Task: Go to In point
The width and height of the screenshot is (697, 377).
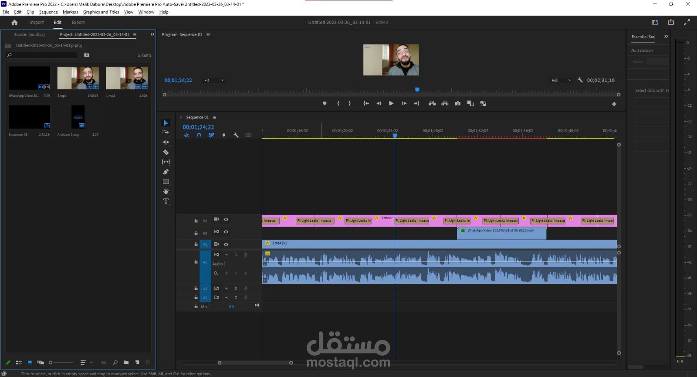Action: pos(366,103)
